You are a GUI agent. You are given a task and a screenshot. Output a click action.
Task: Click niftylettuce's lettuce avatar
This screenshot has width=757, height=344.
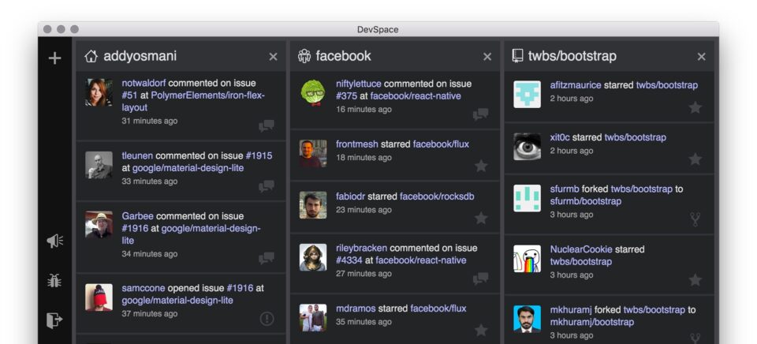tap(313, 93)
